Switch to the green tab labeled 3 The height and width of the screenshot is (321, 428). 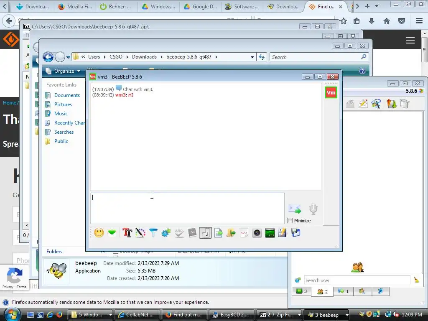click(302, 291)
